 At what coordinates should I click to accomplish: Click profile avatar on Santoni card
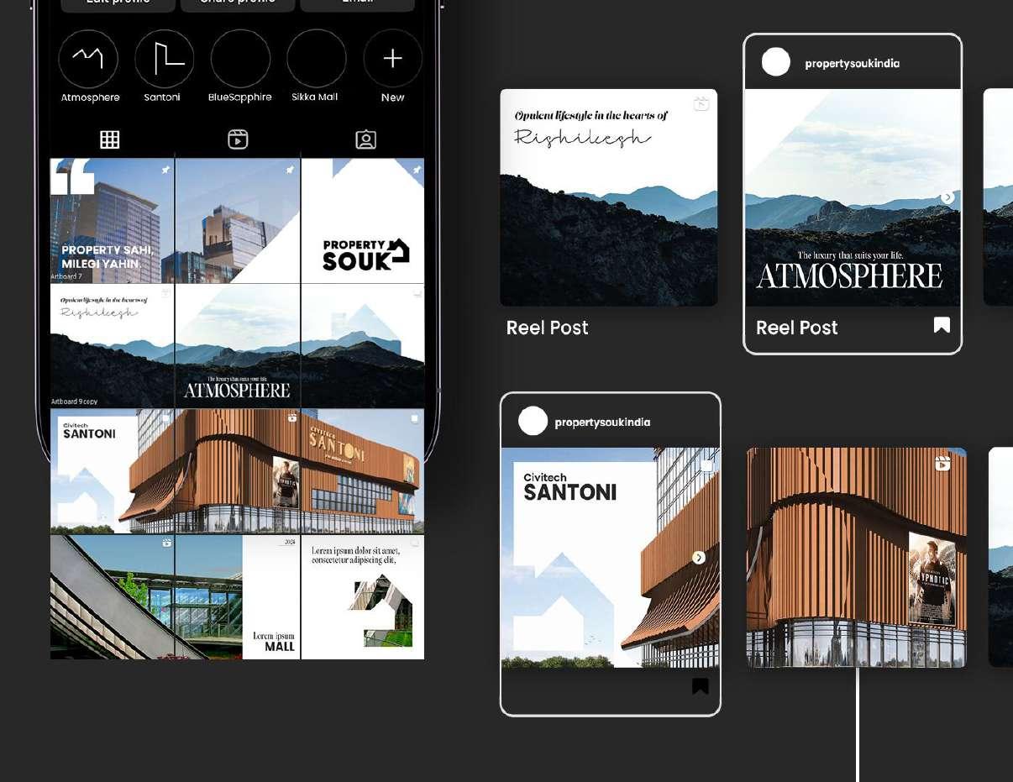tap(533, 421)
